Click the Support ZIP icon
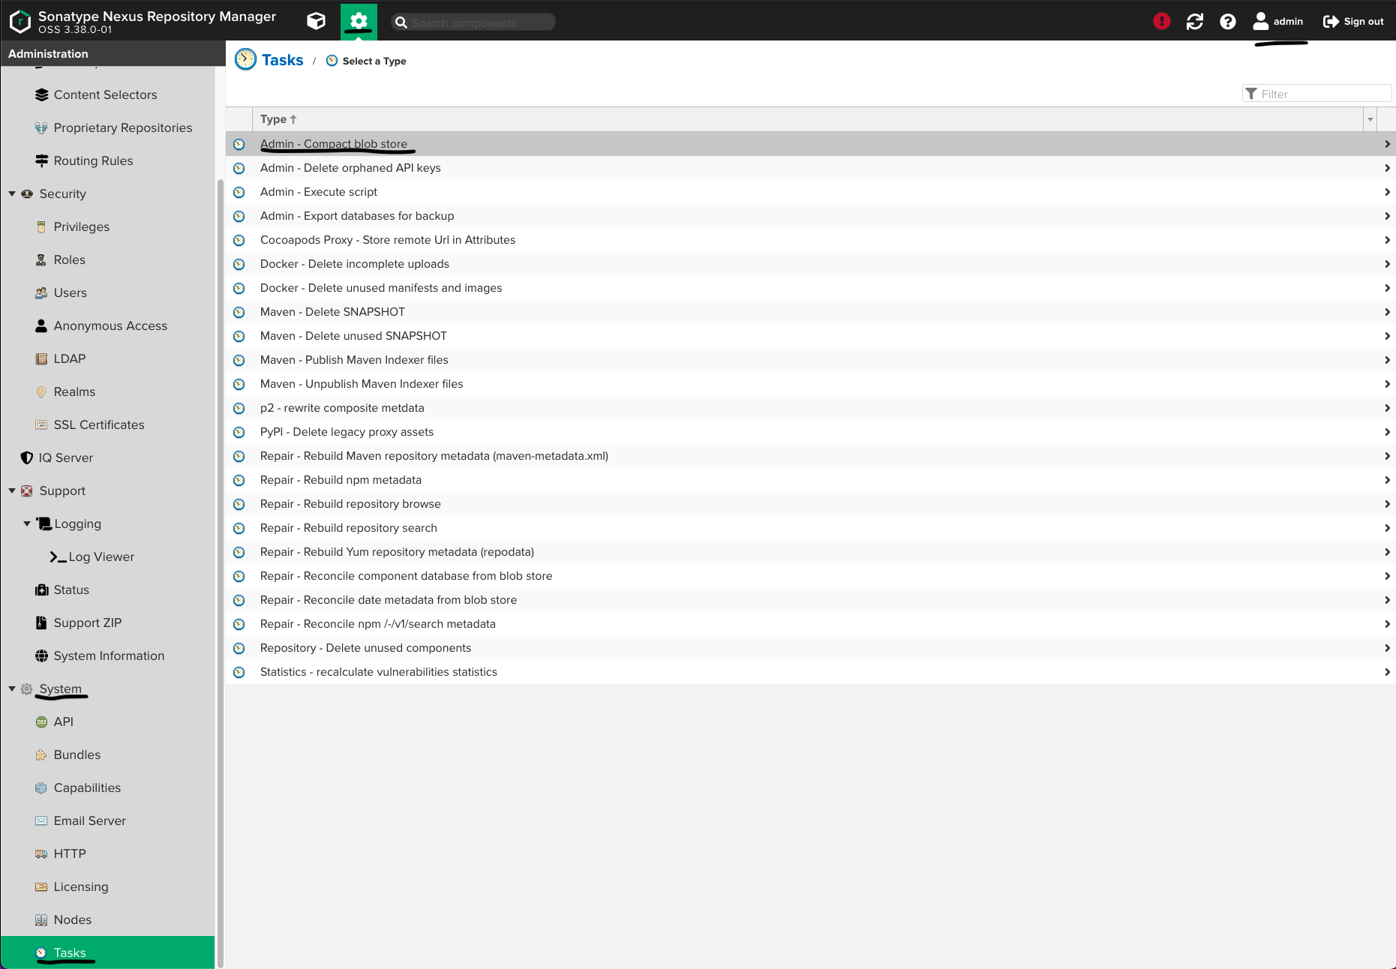 point(41,622)
